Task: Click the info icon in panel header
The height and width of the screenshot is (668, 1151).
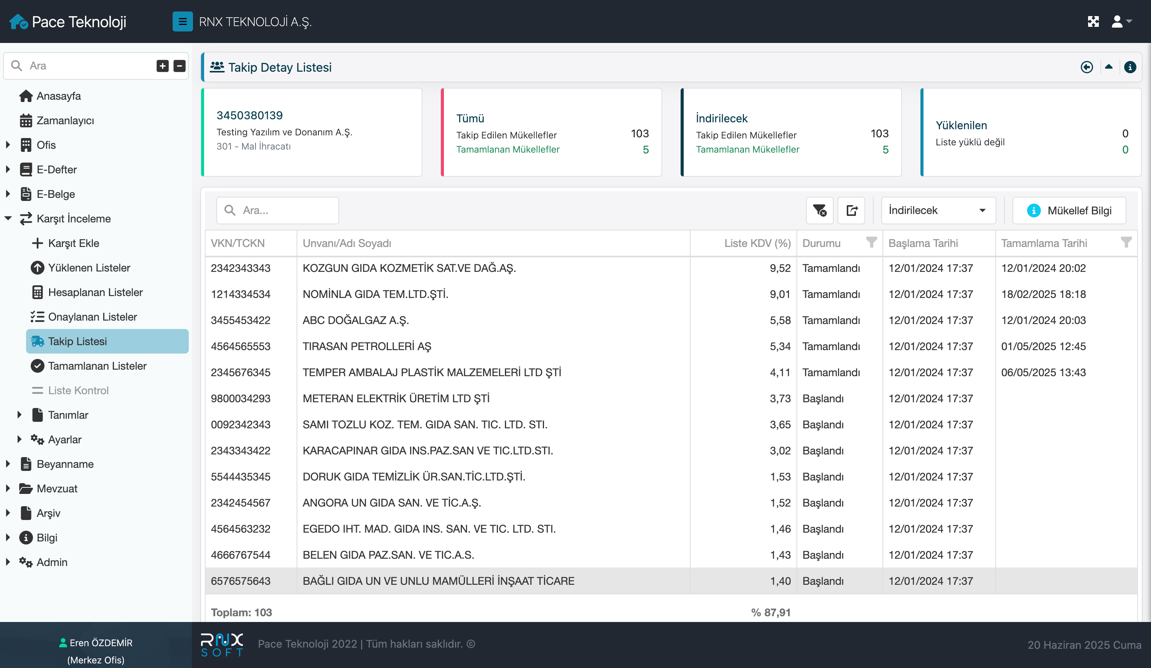Action: click(1130, 67)
